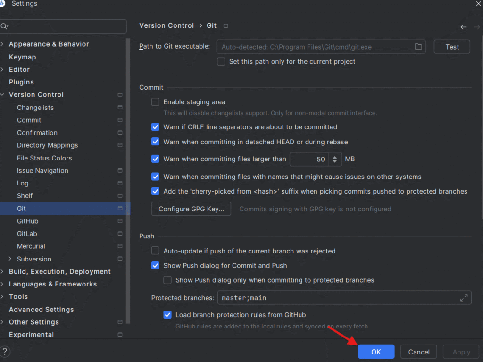Check Show Push dialog only for protected branches
The height and width of the screenshot is (362, 483).
click(167, 280)
